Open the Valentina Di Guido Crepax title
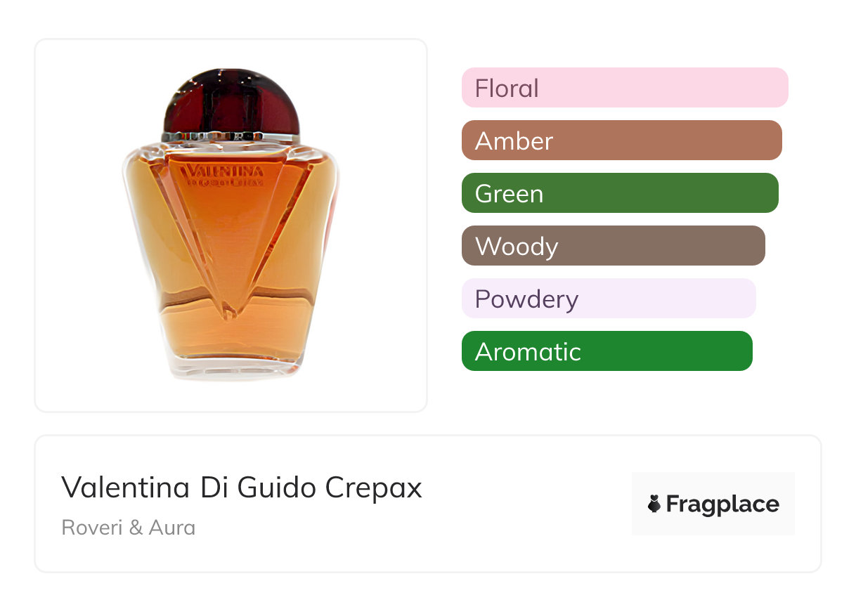The height and width of the screenshot is (607, 856). tap(242, 488)
